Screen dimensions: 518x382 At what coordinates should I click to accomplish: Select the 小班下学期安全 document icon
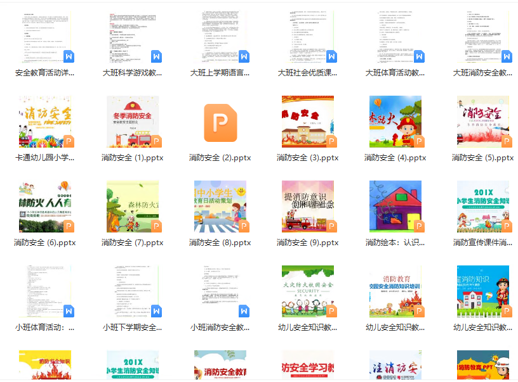(132, 291)
